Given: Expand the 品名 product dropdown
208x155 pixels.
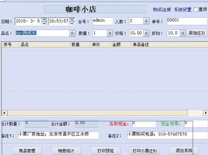Looking at the screenshot, I should [x=72, y=33].
